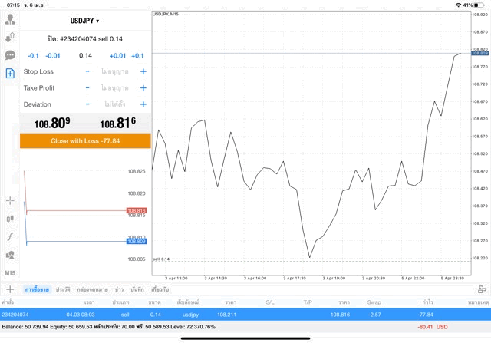Open the layout settings icon at right of tabs
The height and width of the screenshot is (343, 491).
click(482, 289)
